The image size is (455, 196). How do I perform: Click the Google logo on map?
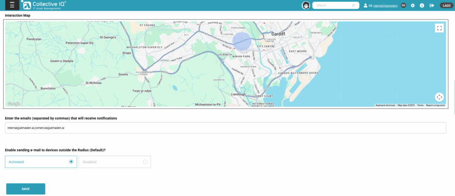[x=14, y=104]
